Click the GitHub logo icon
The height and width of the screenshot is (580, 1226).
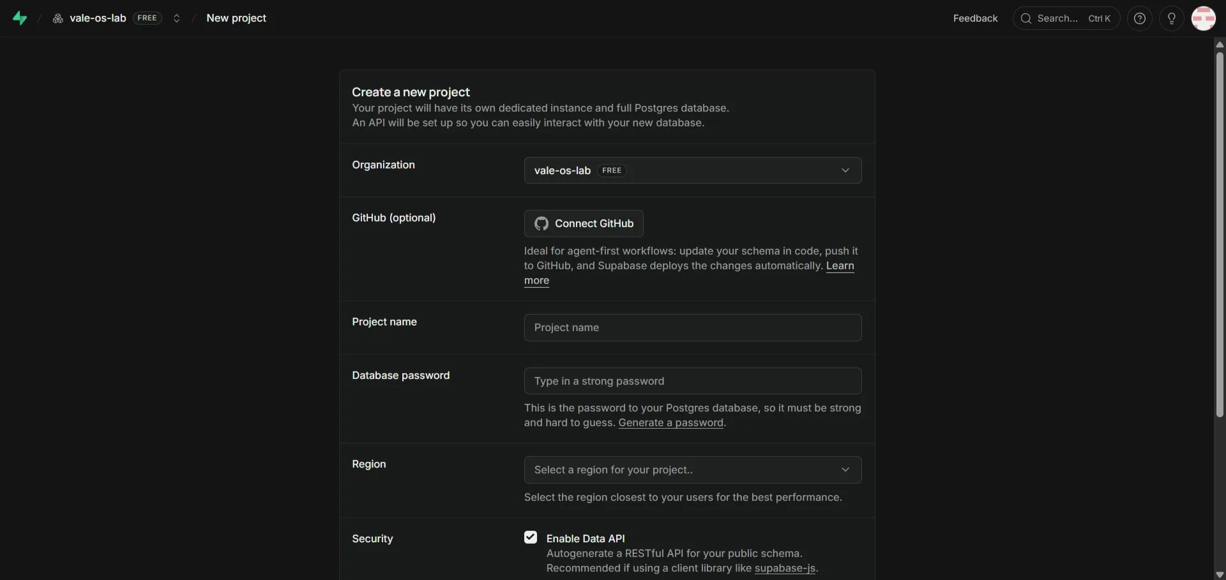point(541,223)
